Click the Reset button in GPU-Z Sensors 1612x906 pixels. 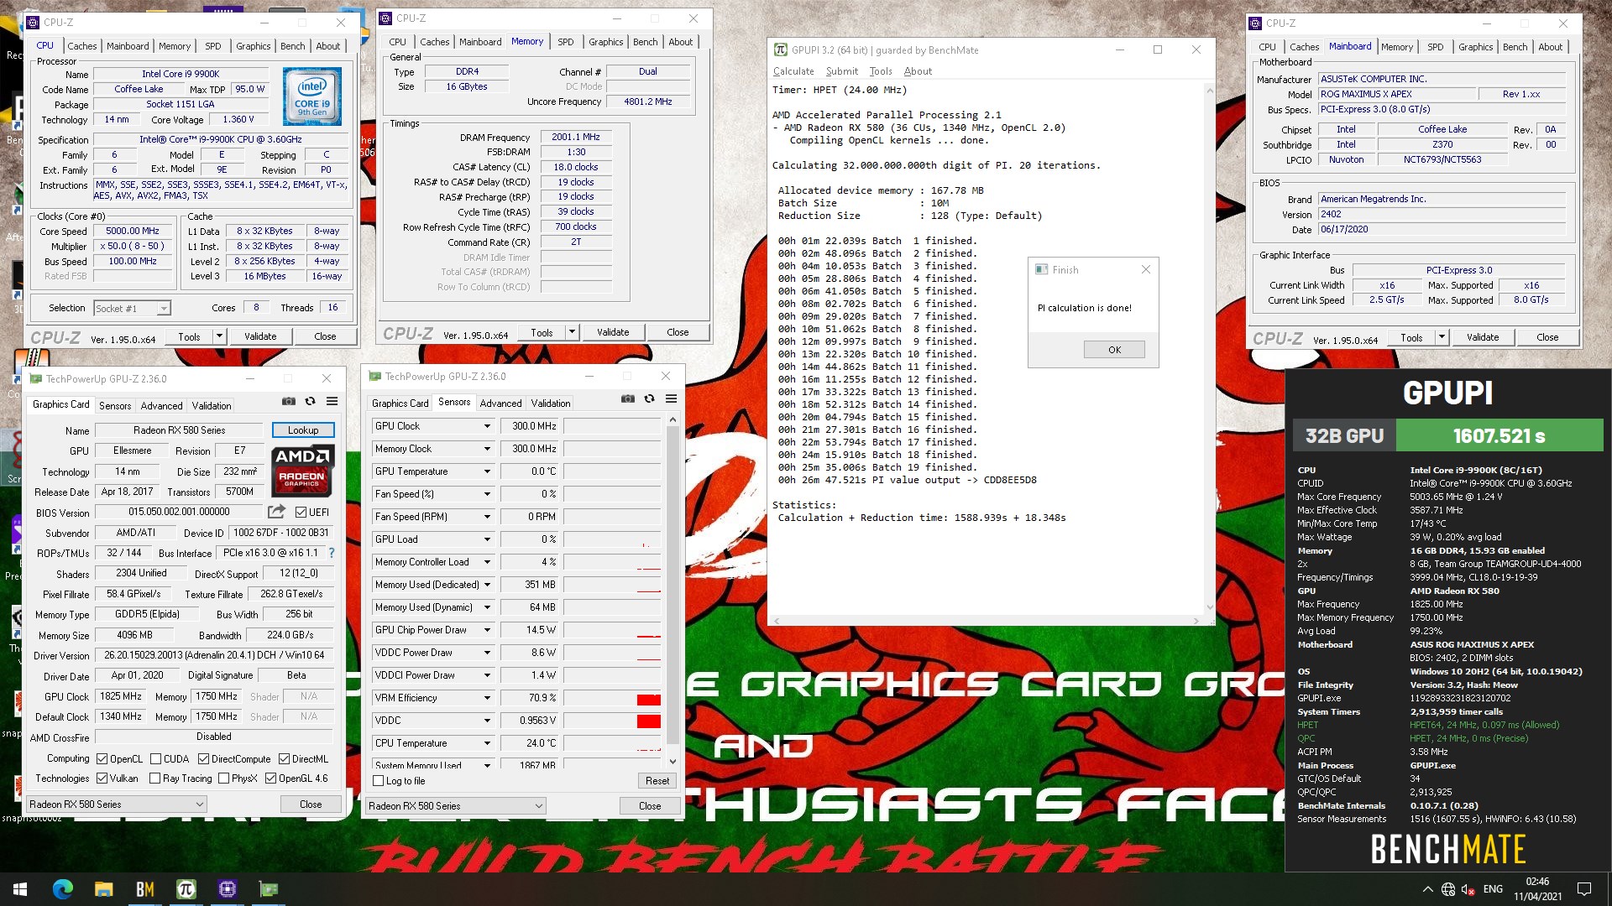[x=657, y=780]
